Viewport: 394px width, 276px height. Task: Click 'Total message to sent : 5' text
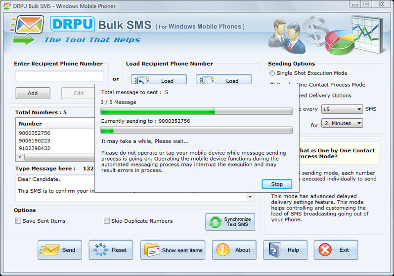(x=134, y=93)
